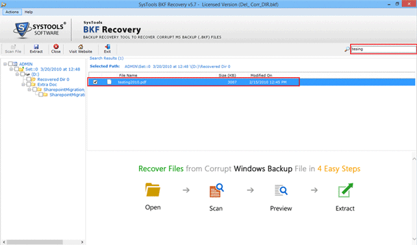The height and width of the screenshot is (245, 417).
Task: Click the Scan step document icon
Action: point(216,191)
